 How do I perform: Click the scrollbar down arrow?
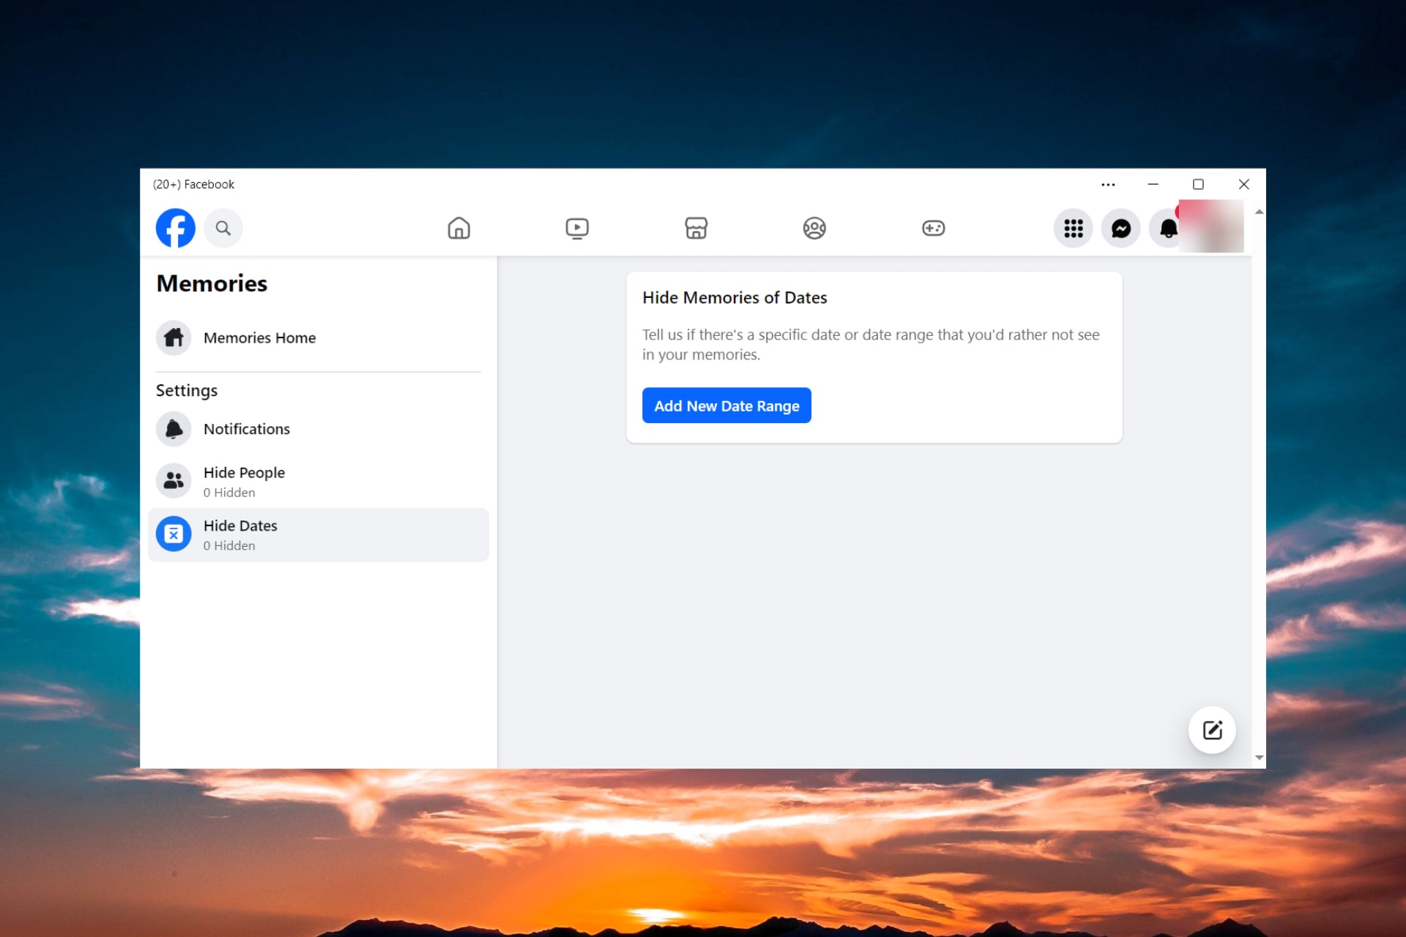(x=1259, y=758)
